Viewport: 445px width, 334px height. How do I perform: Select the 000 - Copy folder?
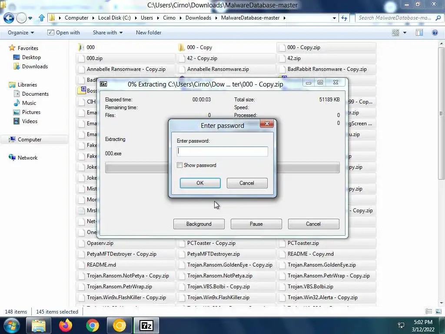coord(226,47)
